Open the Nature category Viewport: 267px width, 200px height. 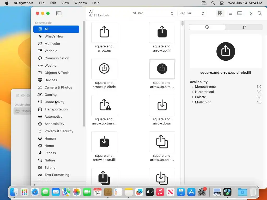click(56, 160)
